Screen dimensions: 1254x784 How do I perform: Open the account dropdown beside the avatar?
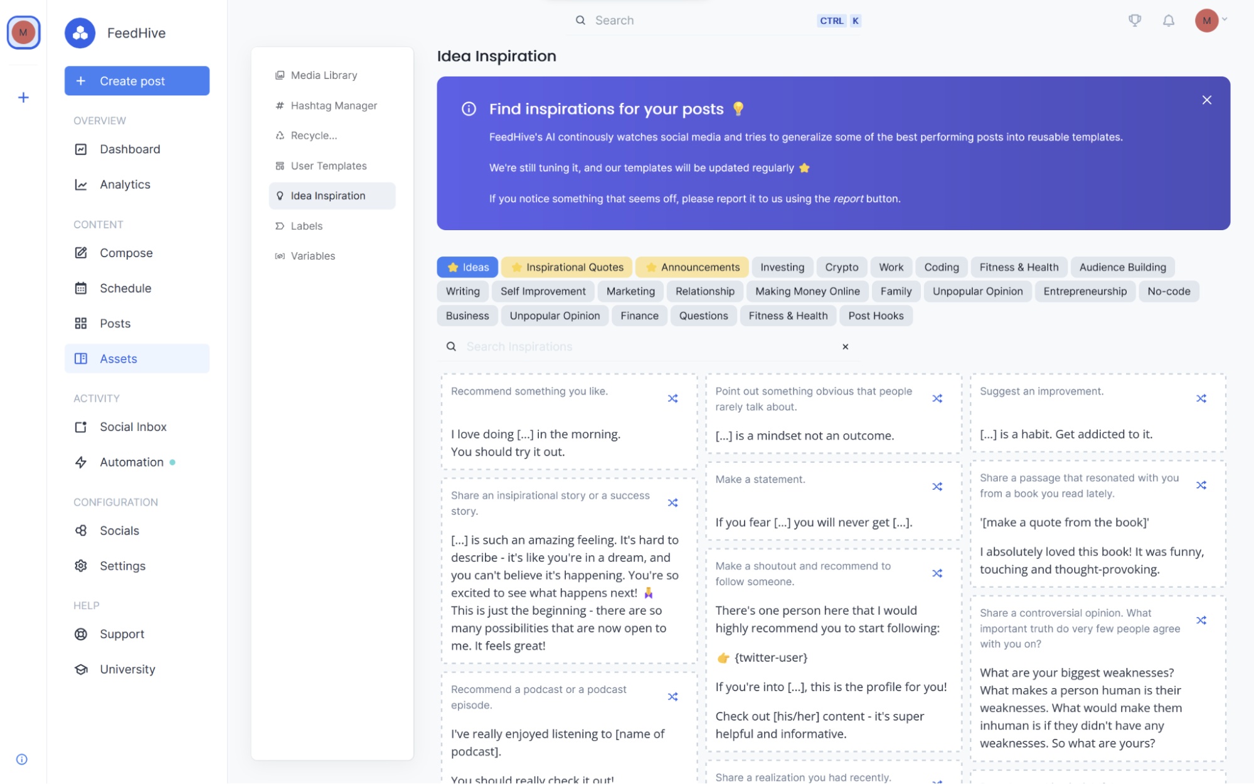(x=1224, y=20)
